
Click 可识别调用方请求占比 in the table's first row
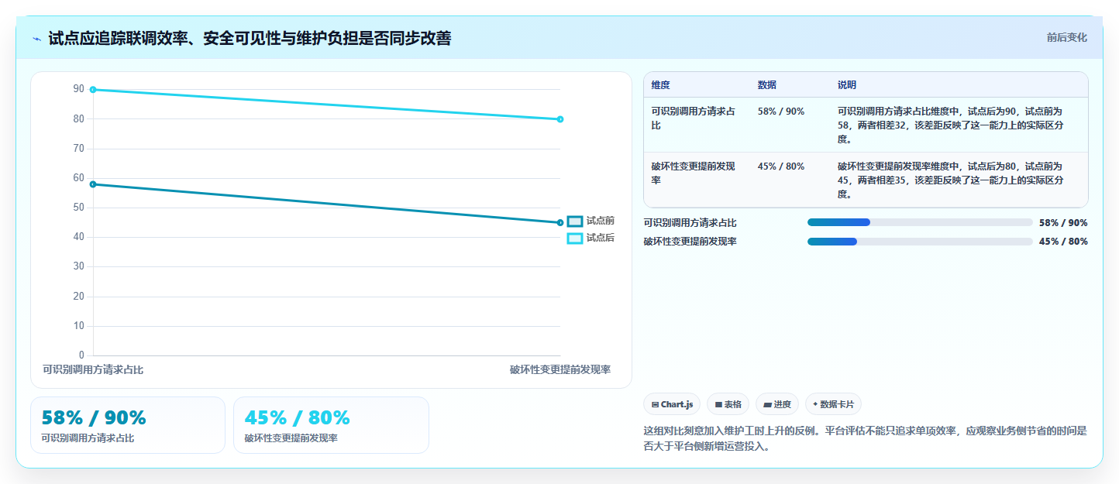click(694, 118)
